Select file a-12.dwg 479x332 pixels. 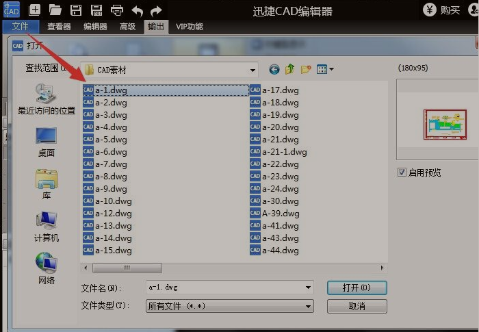pyautogui.click(x=107, y=213)
